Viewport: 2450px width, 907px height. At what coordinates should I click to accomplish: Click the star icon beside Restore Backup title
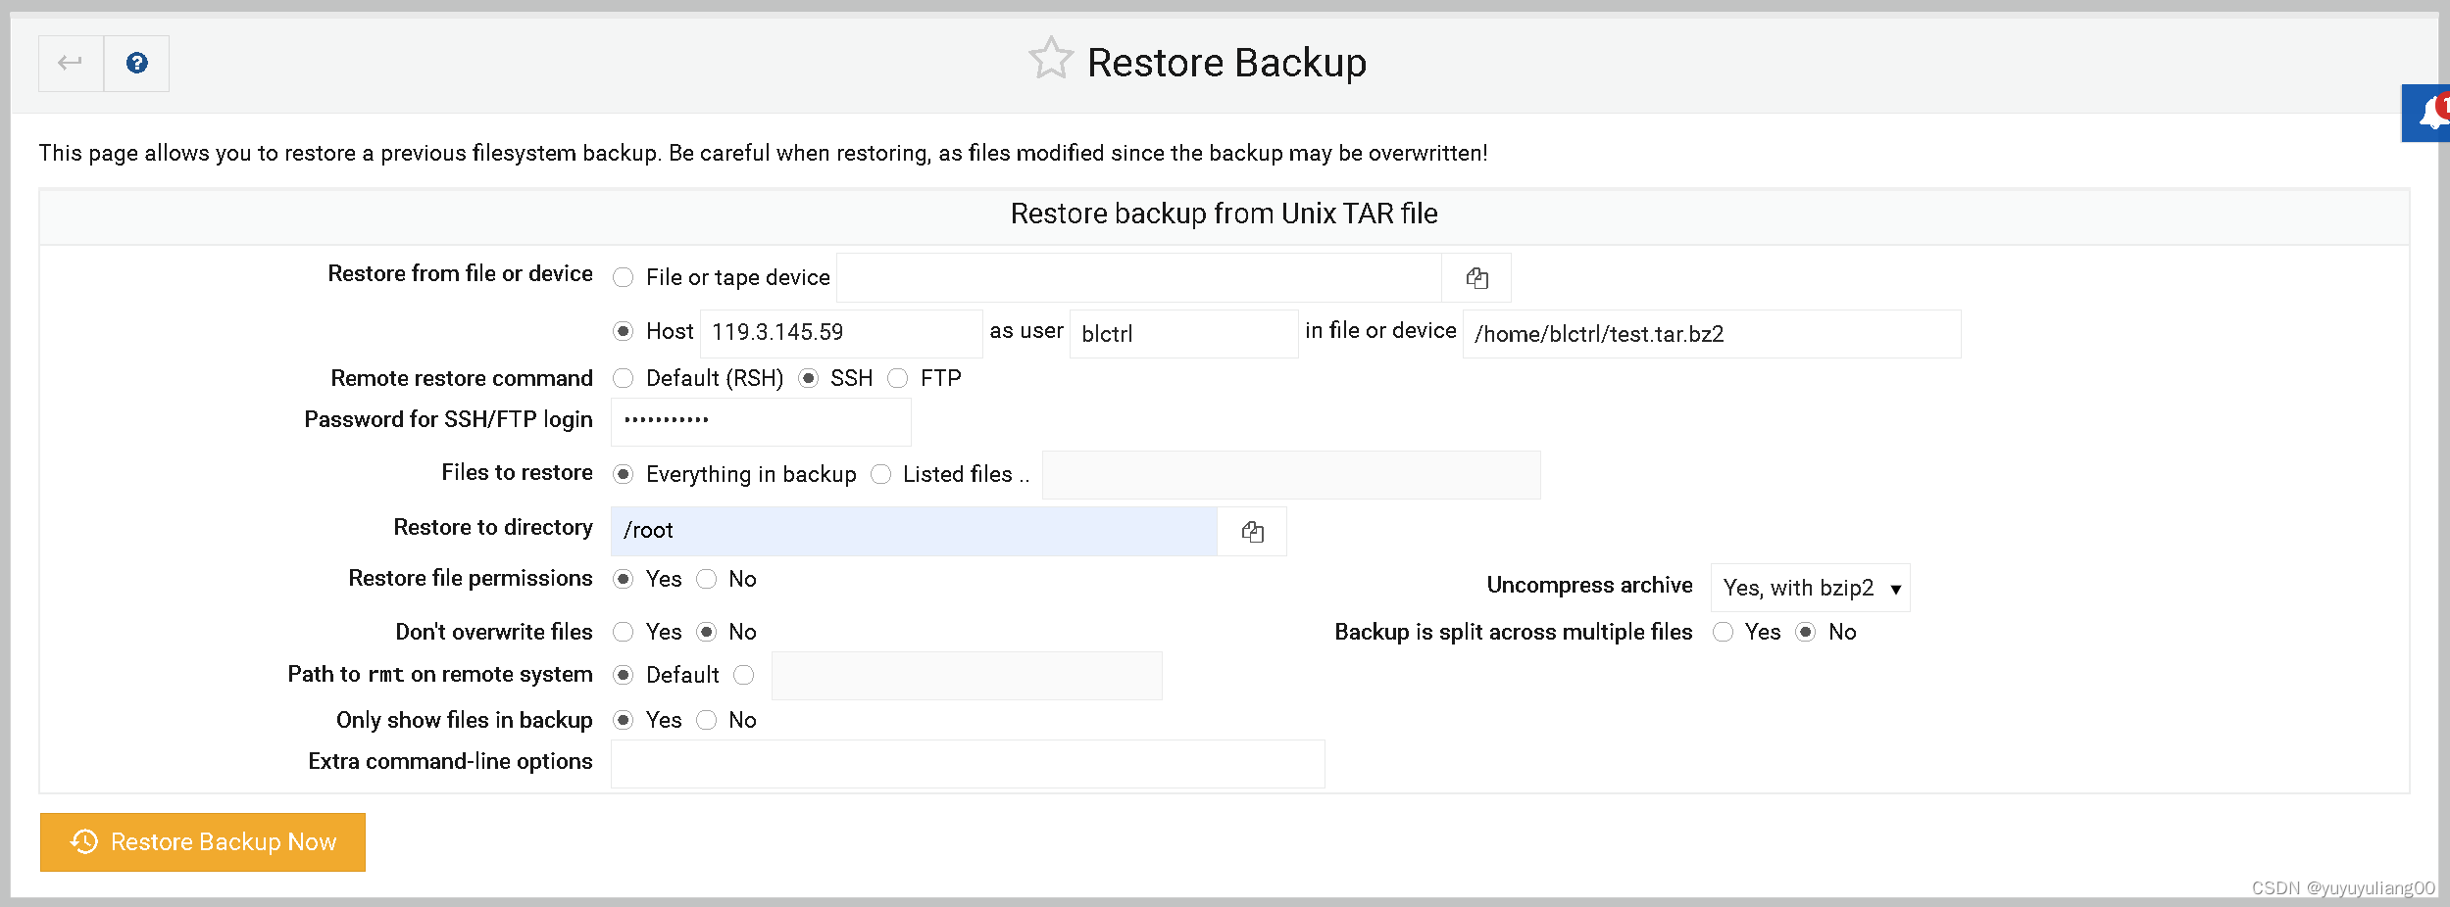pyautogui.click(x=1050, y=59)
